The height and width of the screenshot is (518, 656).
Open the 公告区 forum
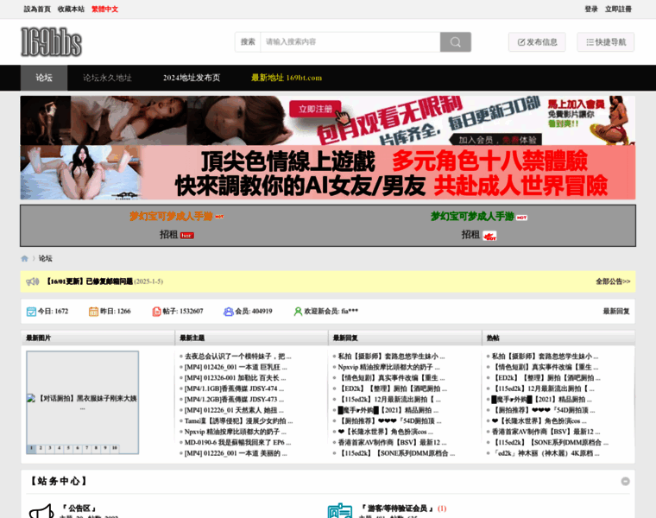click(79, 509)
